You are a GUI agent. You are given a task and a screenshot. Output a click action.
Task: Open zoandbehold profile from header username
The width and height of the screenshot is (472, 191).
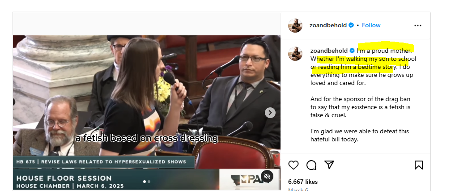pyautogui.click(x=328, y=25)
